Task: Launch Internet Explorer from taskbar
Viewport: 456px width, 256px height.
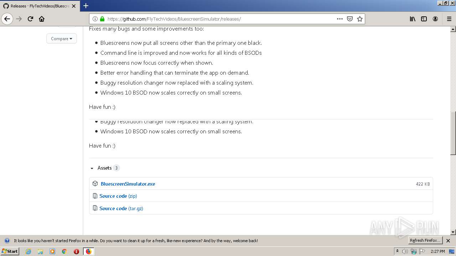Action: pos(28,251)
